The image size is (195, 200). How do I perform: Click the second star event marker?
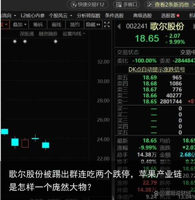coord(25,42)
